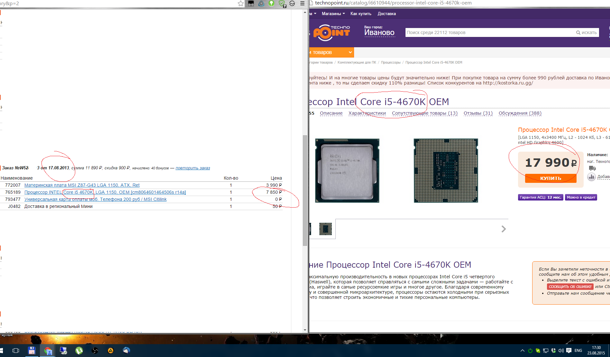
Task: Open the volume control tray icon
Action: 561,351
